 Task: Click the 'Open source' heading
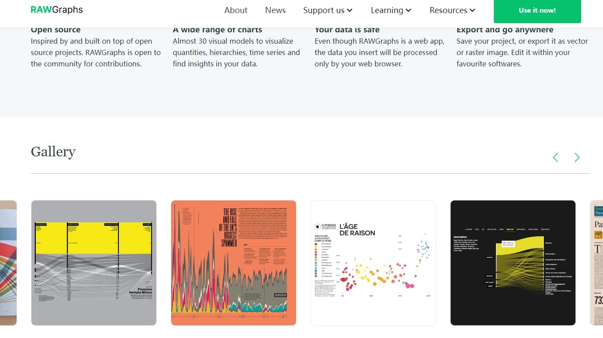[55, 30]
